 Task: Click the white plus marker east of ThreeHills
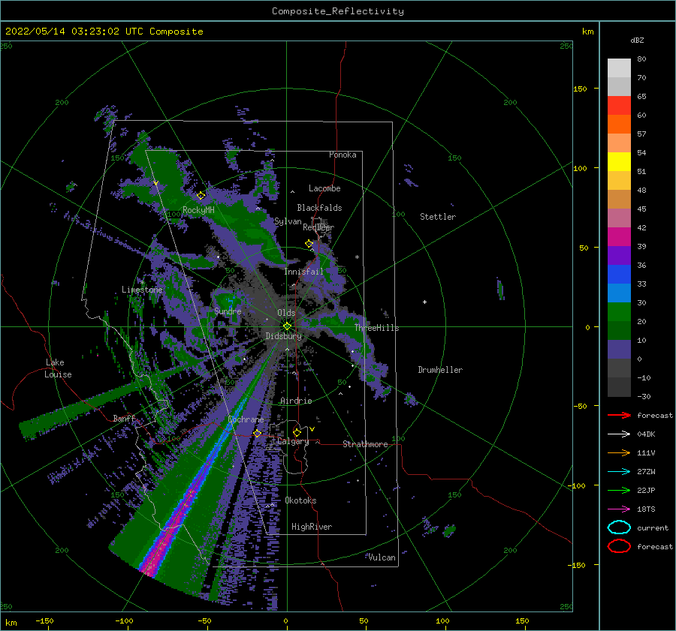(424, 302)
